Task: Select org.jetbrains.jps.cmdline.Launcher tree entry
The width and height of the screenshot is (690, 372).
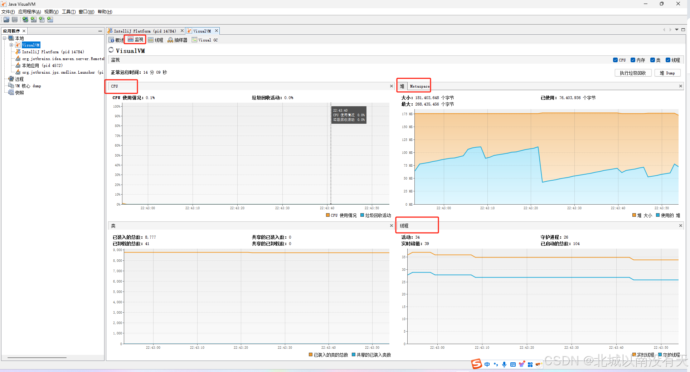Action: (63, 72)
